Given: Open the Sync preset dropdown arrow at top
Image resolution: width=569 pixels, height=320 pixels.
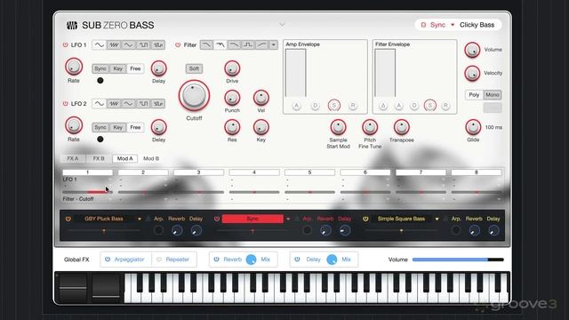Looking at the screenshot, I should click(x=453, y=25).
